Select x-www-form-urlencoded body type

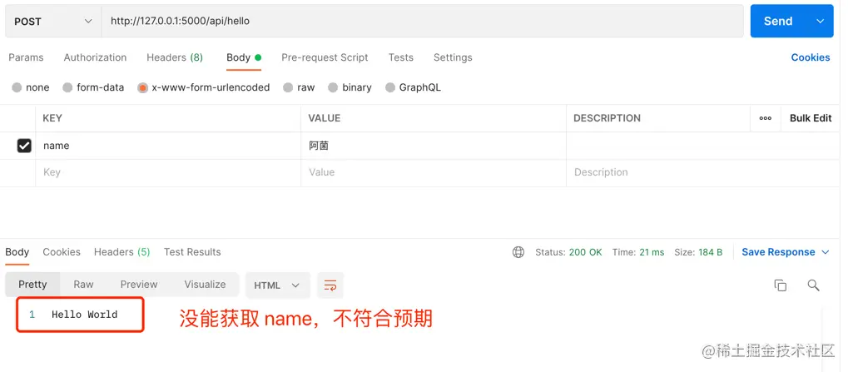(143, 87)
